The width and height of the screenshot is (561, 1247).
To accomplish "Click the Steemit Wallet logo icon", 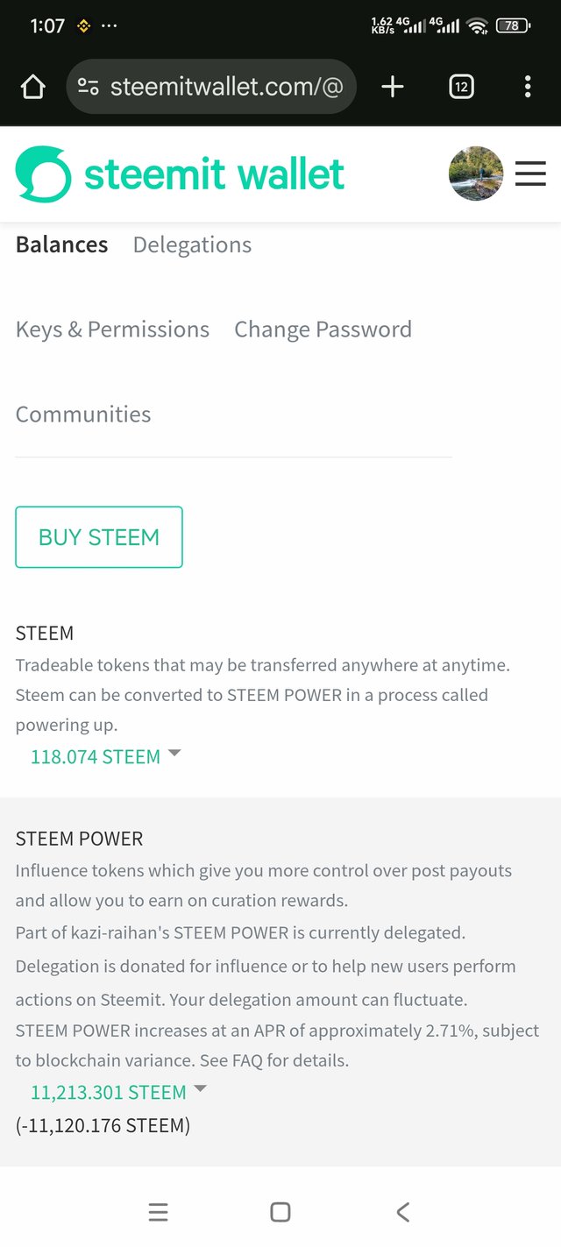I will [43, 174].
